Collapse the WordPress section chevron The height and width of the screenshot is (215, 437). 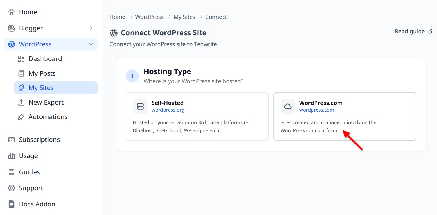coord(91,44)
